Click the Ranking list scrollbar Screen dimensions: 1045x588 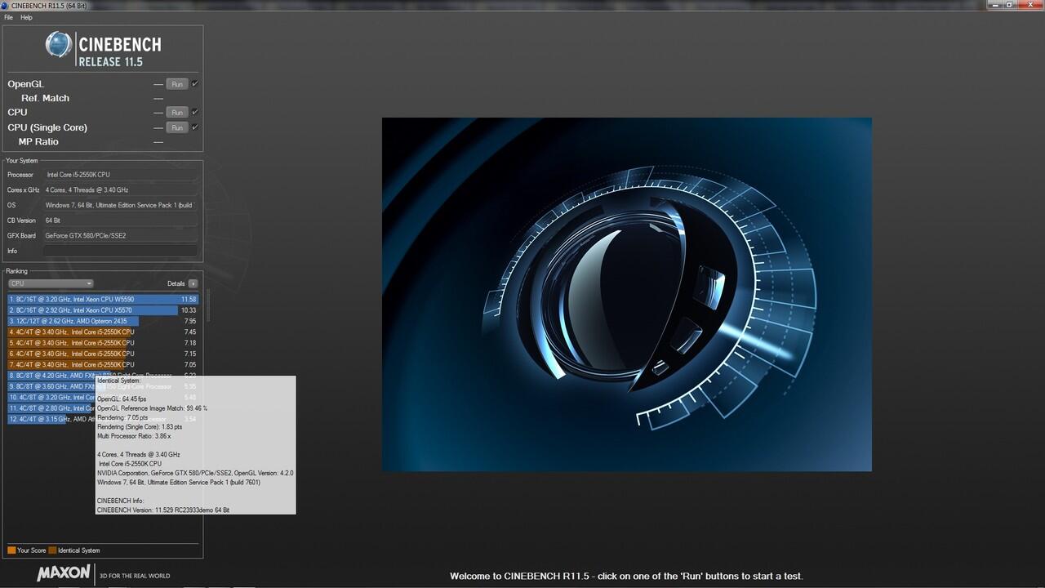click(x=208, y=305)
